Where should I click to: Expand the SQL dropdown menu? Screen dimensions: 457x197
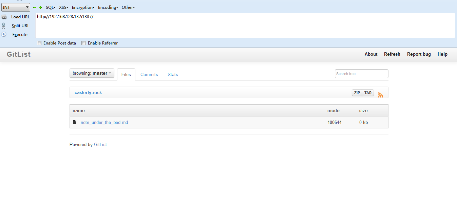click(51, 7)
